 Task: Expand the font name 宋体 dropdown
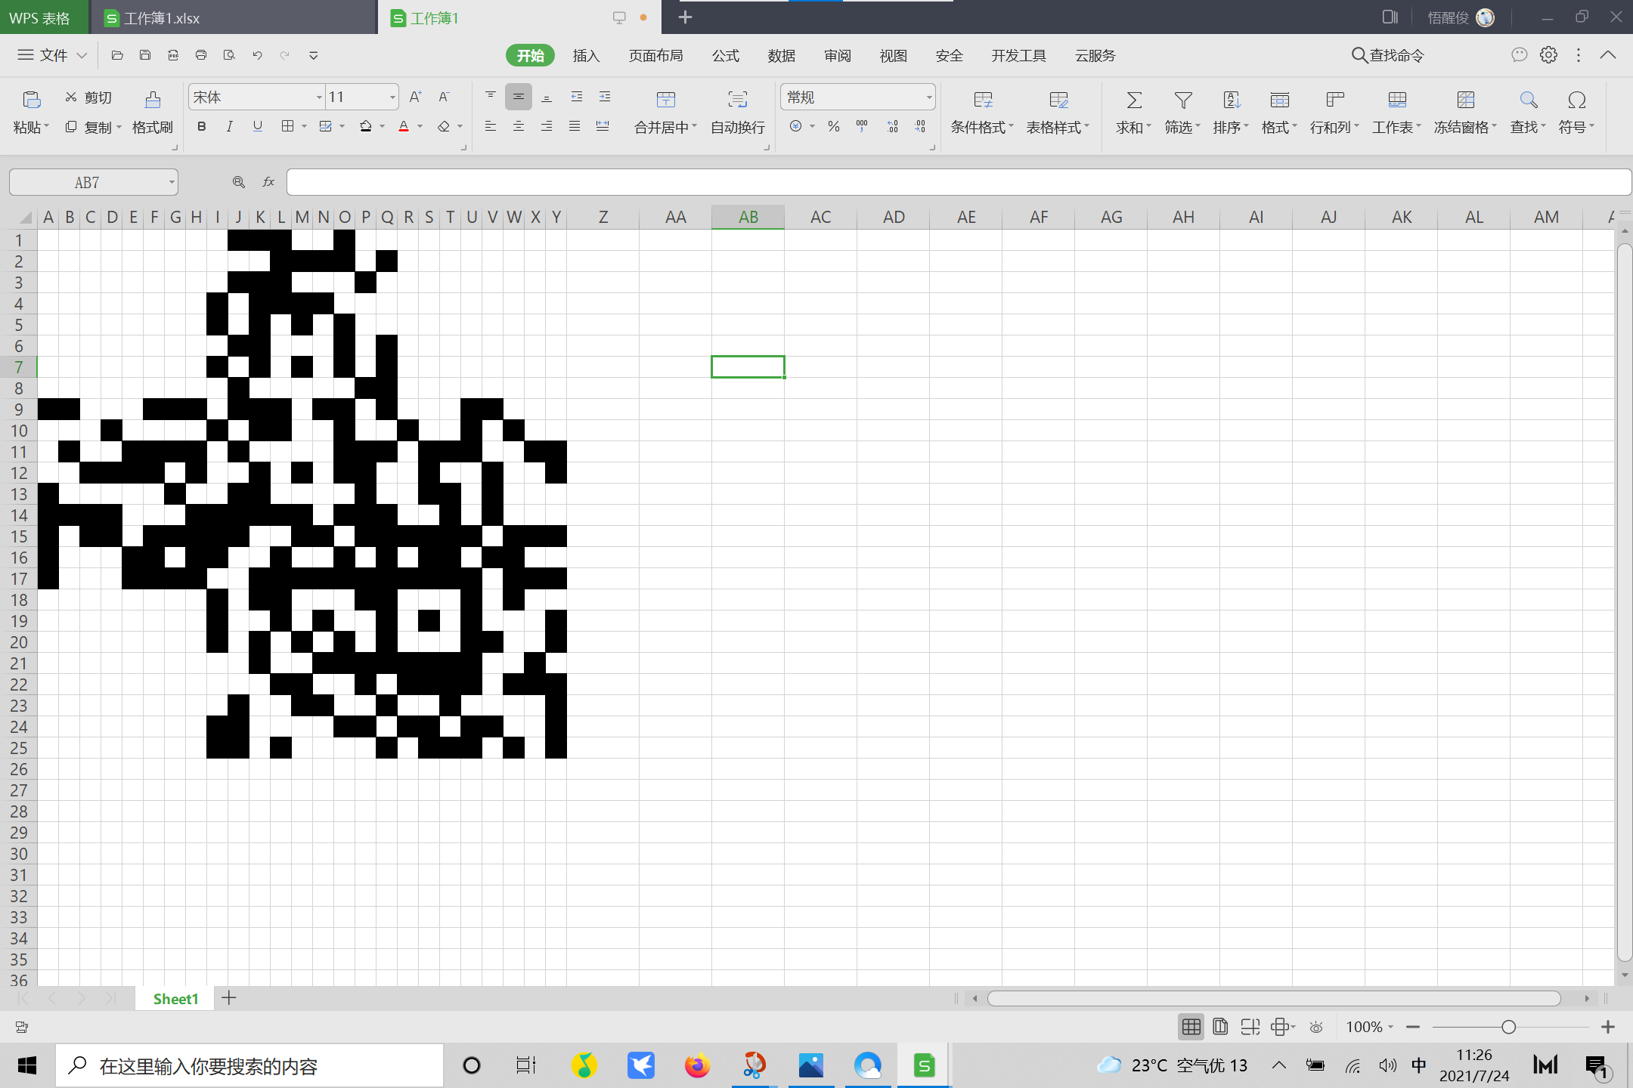coord(318,97)
